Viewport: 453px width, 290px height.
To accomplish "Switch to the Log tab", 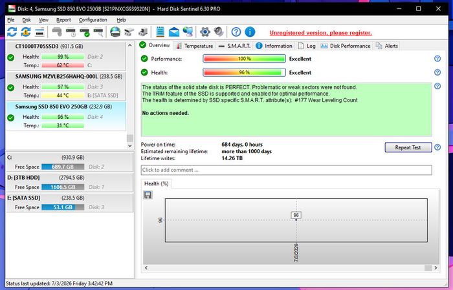I will click(307, 46).
